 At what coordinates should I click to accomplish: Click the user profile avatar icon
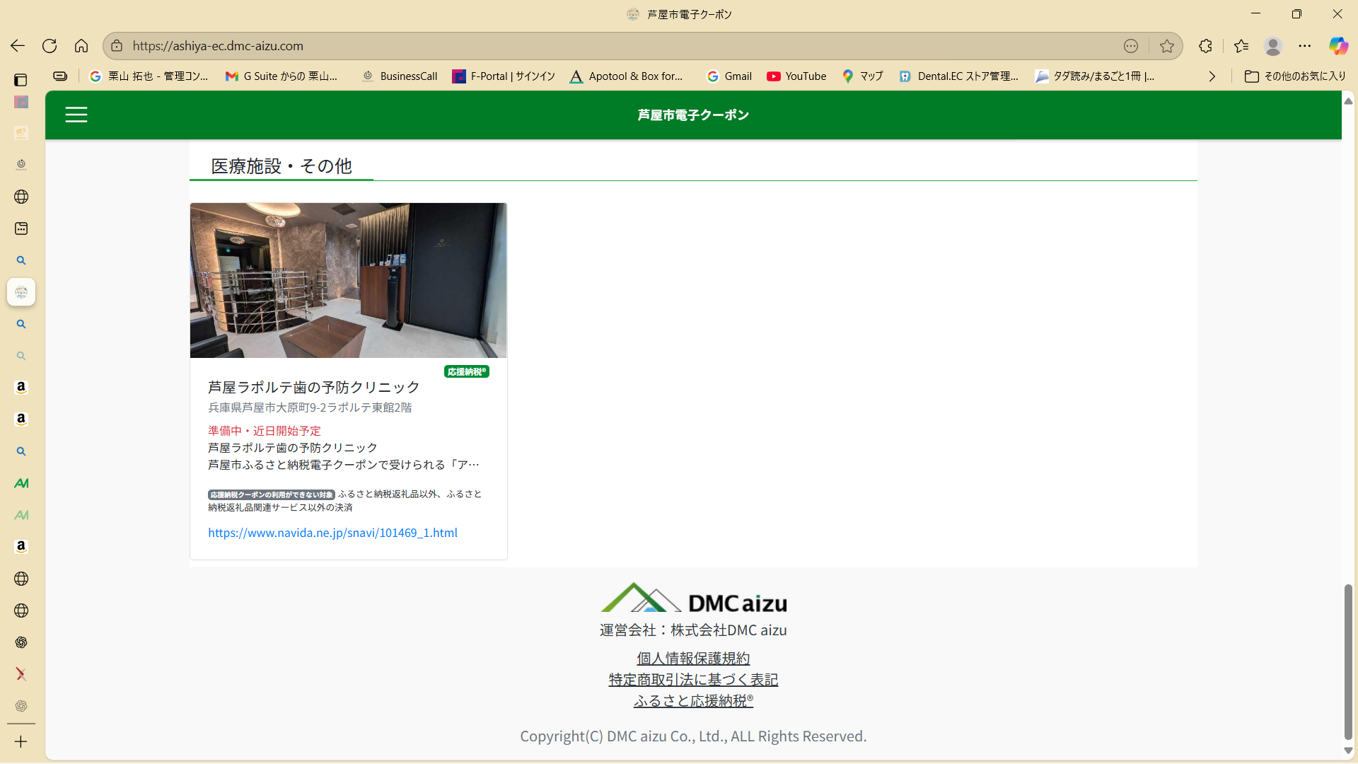point(1272,46)
